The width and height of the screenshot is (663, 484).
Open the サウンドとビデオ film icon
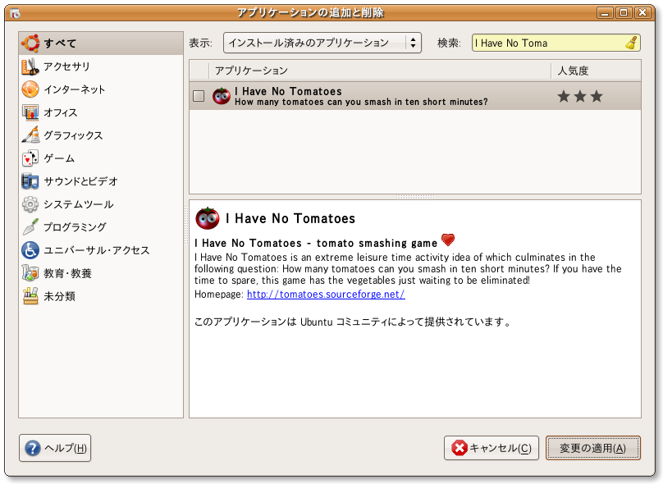[30, 181]
